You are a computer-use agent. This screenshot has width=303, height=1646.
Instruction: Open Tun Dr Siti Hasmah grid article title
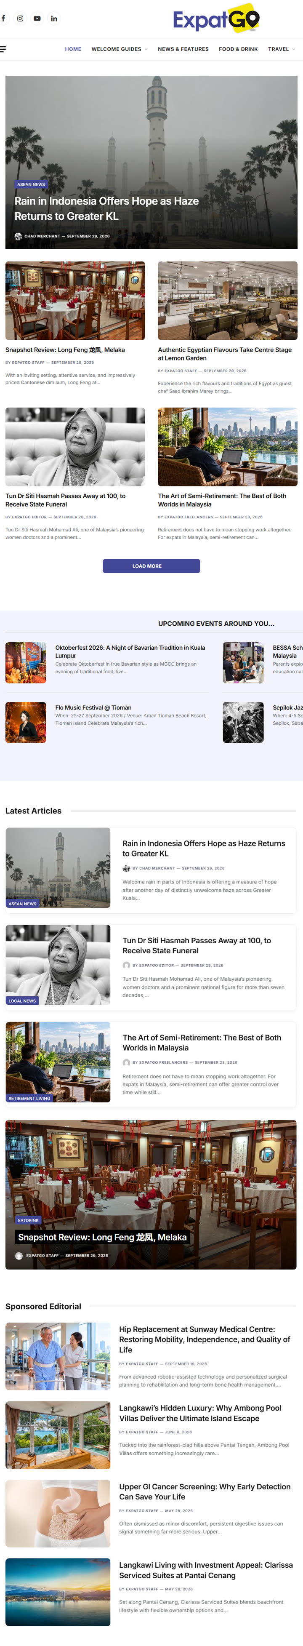point(66,500)
